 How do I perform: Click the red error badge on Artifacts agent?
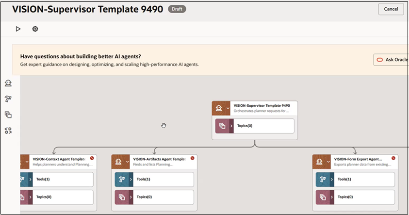pyautogui.click(x=192, y=158)
